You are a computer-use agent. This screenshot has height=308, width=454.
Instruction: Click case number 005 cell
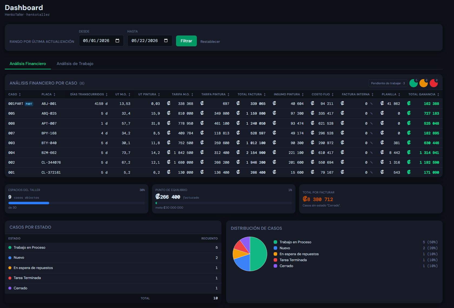click(x=12, y=114)
